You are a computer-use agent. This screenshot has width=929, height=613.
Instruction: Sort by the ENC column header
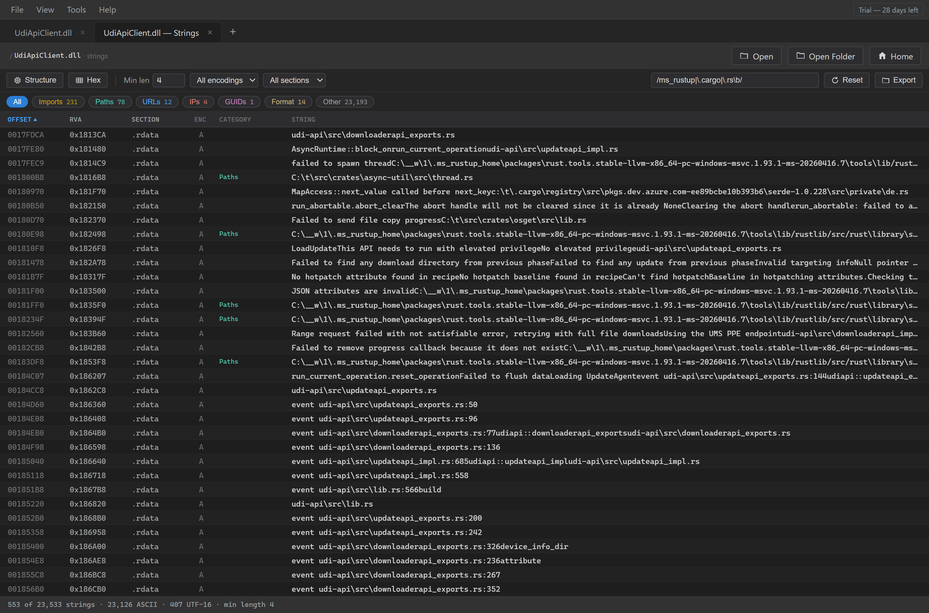tap(200, 120)
